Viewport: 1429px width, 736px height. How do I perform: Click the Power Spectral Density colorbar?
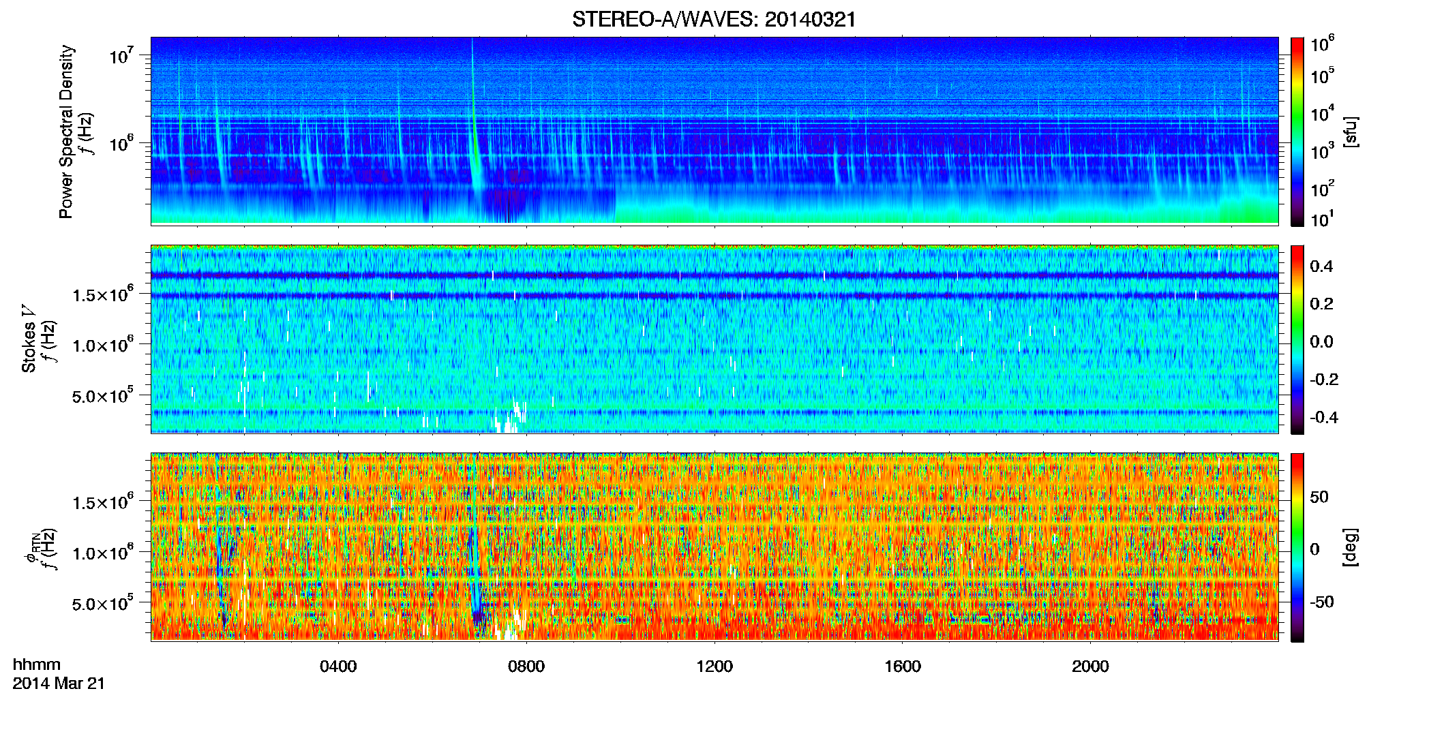point(1297,132)
